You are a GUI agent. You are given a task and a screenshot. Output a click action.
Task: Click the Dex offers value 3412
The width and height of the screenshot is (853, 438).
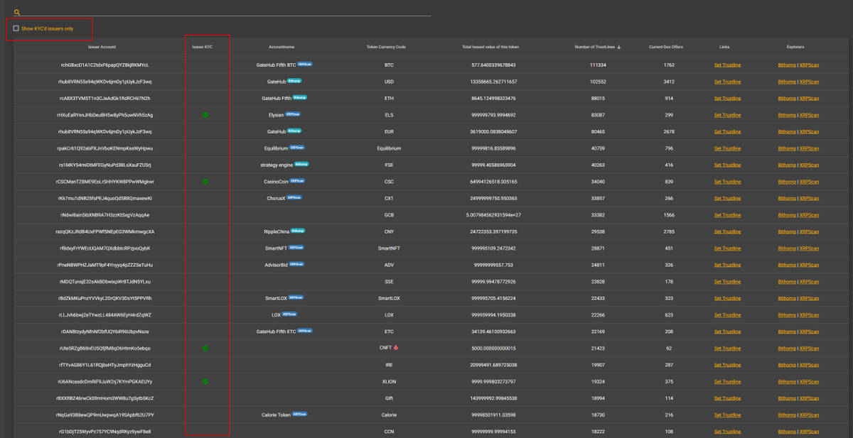pos(669,82)
